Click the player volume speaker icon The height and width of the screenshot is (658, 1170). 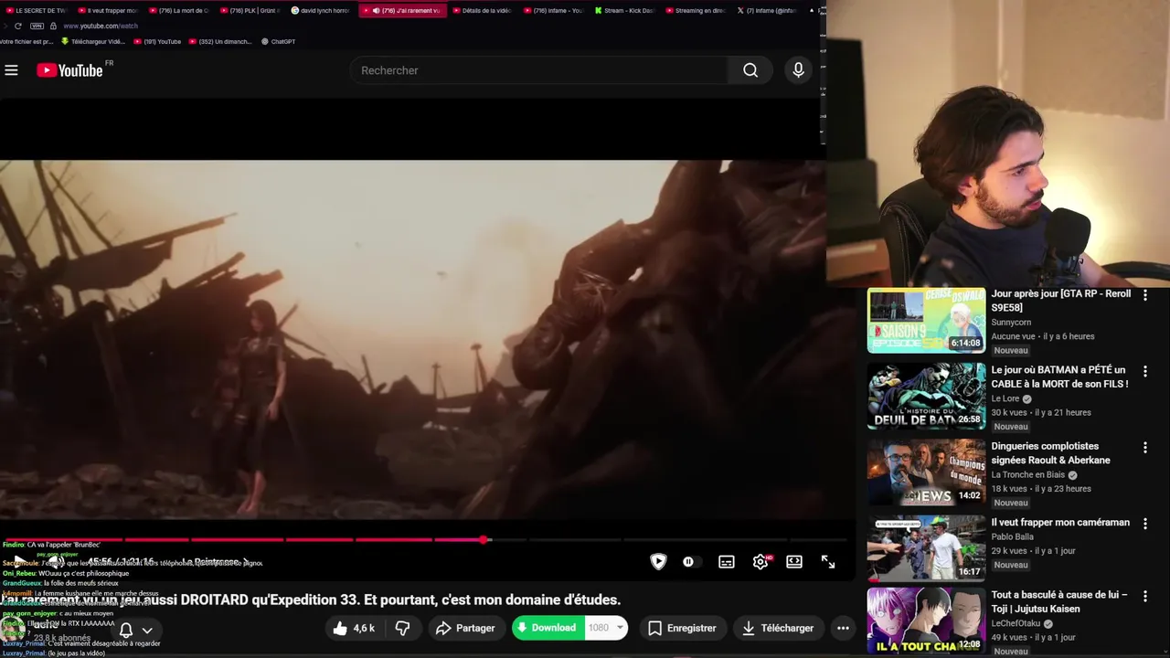[56, 562]
